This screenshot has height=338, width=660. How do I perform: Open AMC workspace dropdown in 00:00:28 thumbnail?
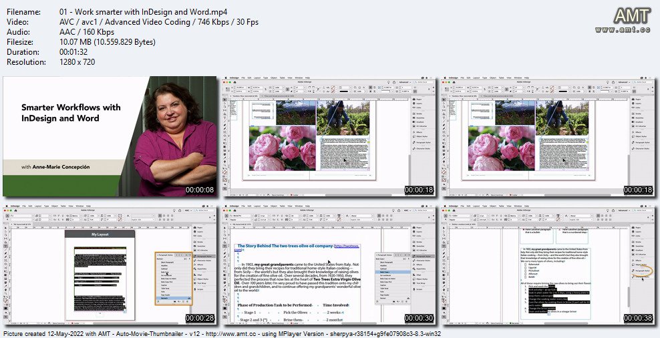point(188,210)
